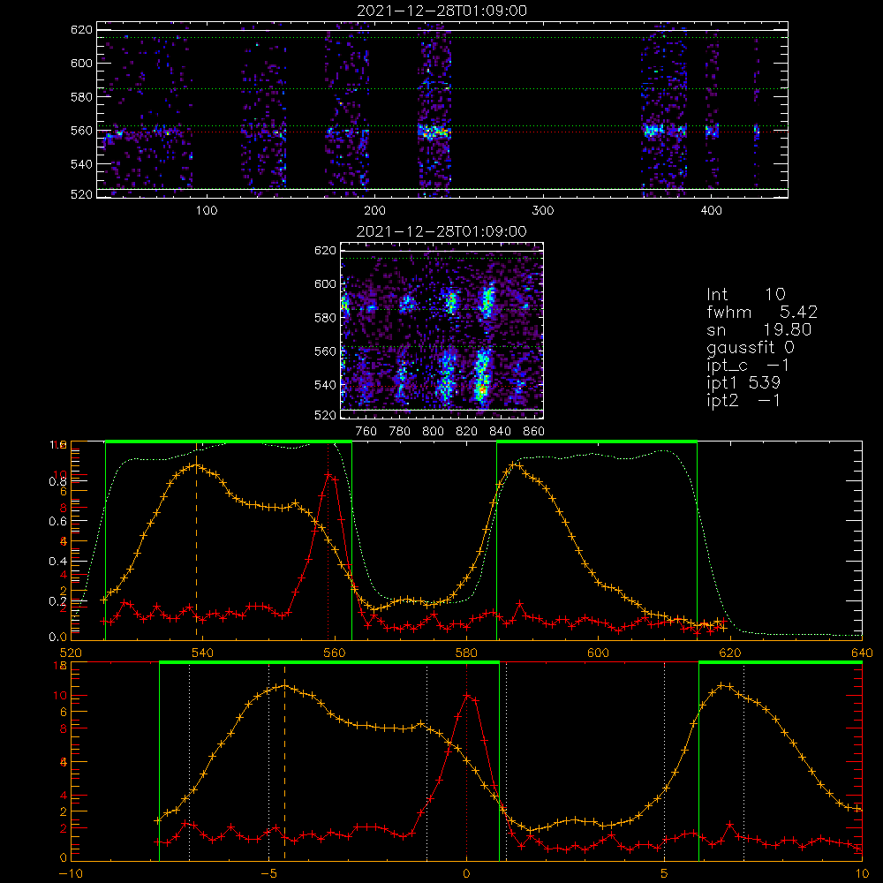883x883 pixels.
Task: Click the brightest red-yellow spot in small middle image
Action: point(482,389)
